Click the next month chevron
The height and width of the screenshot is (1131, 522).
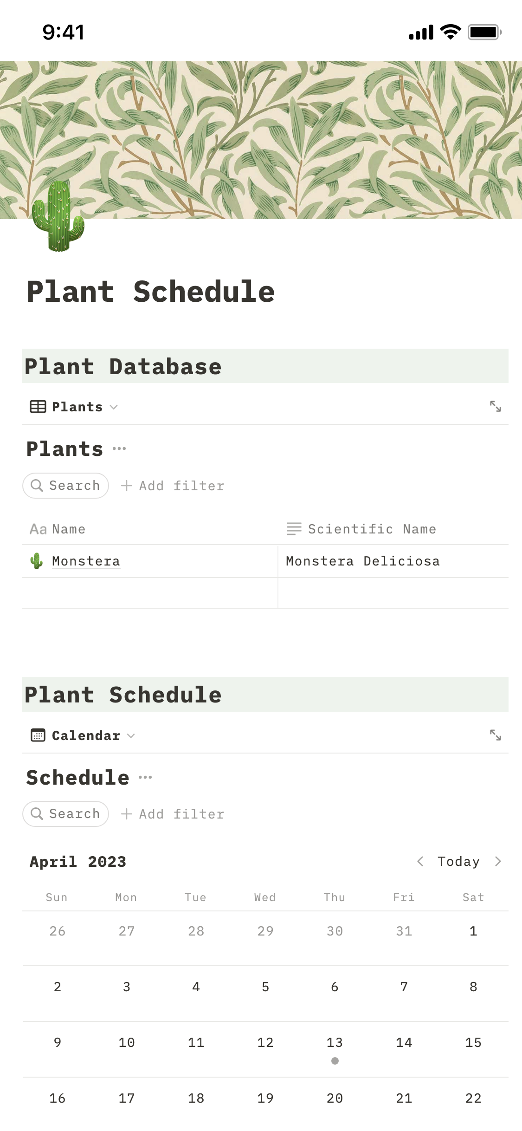pyautogui.click(x=499, y=861)
